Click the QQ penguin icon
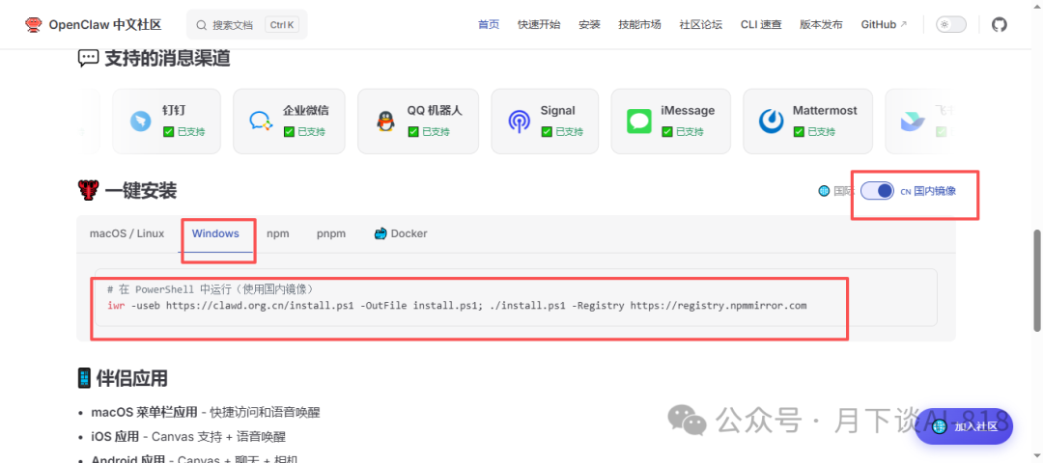 385,121
